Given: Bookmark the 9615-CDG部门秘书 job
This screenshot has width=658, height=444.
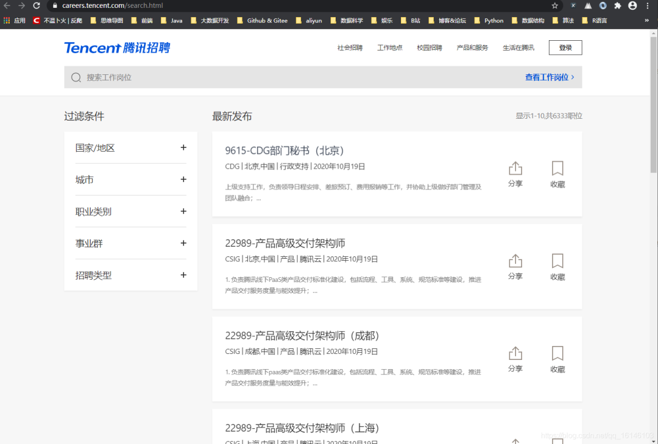Looking at the screenshot, I should 557,174.
